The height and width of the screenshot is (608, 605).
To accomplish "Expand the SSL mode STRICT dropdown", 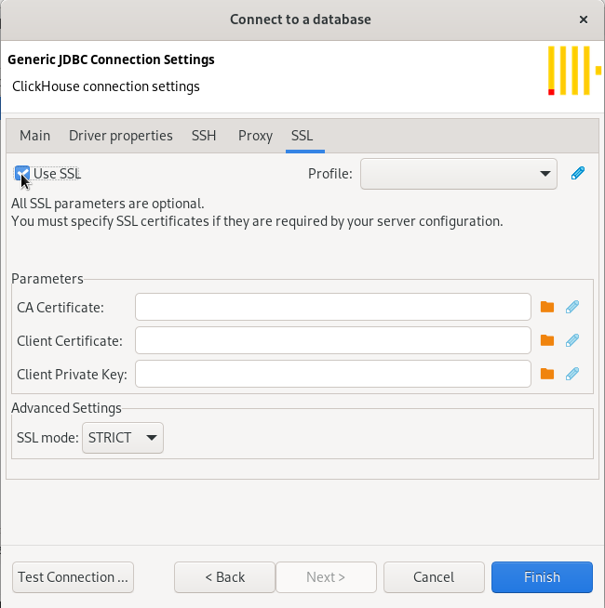I will (123, 437).
